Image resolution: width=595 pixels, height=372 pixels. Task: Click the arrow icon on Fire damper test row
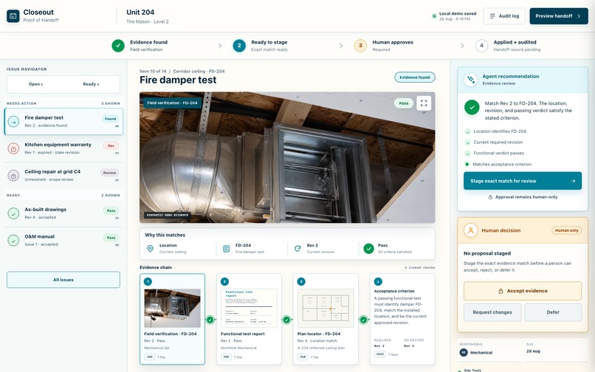(x=14, y=122)
